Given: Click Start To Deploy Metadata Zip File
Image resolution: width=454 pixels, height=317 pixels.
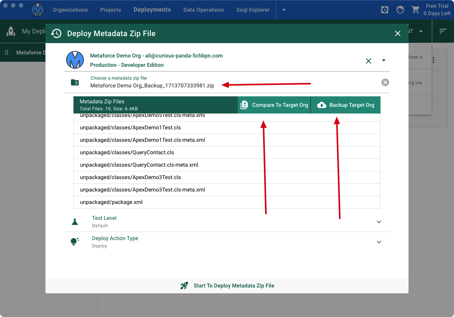Looking at the screenshot, I should pyautogui.click(x=227, y=286).
